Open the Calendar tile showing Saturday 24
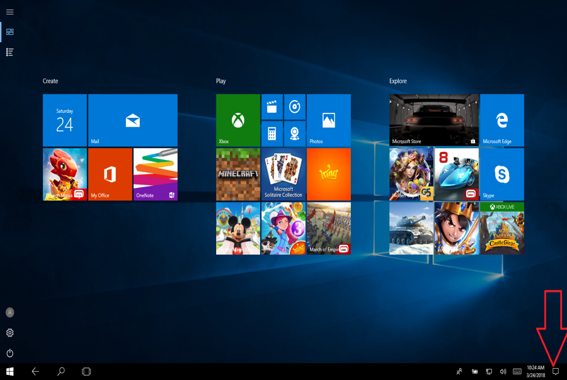This screenshot has height=380, width=567. [65, 120]
